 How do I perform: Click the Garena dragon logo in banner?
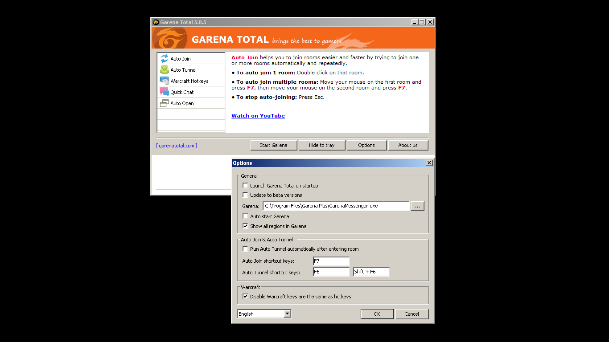169,38
